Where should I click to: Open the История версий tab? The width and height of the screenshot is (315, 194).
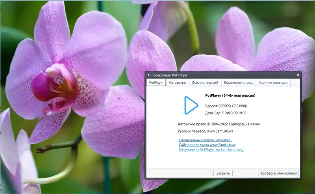(205, 82)
